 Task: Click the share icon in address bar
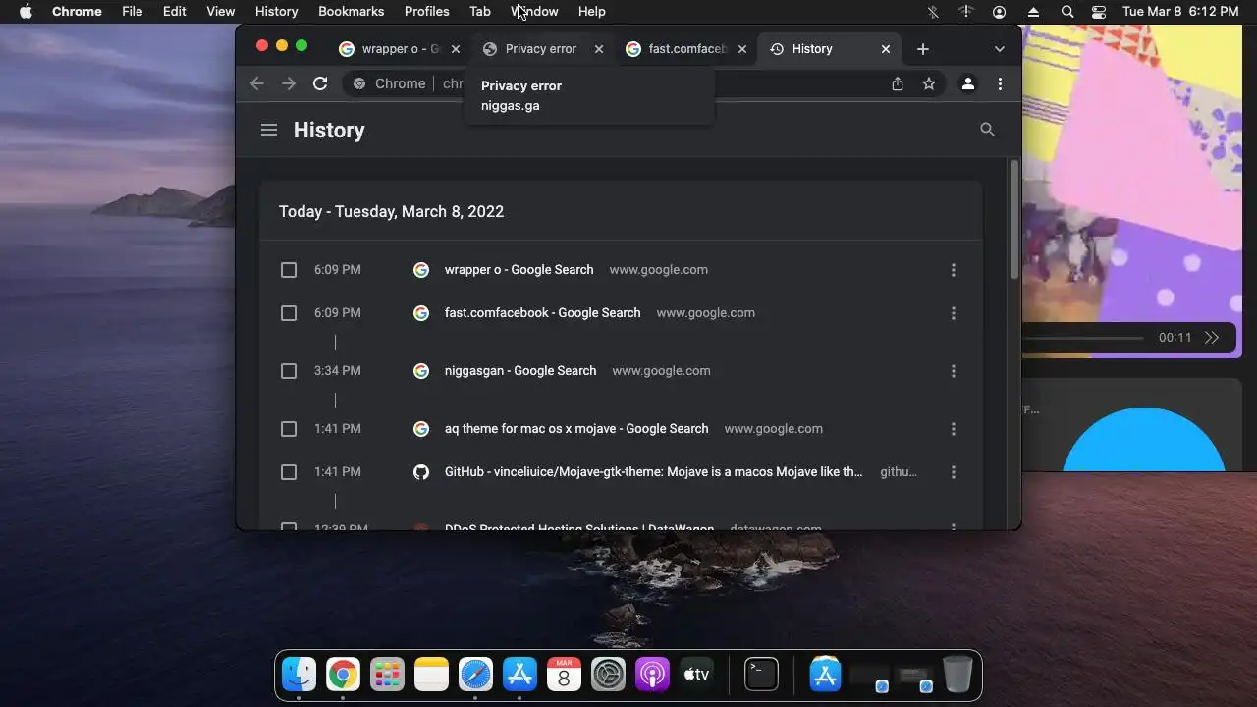pos(898,83)
